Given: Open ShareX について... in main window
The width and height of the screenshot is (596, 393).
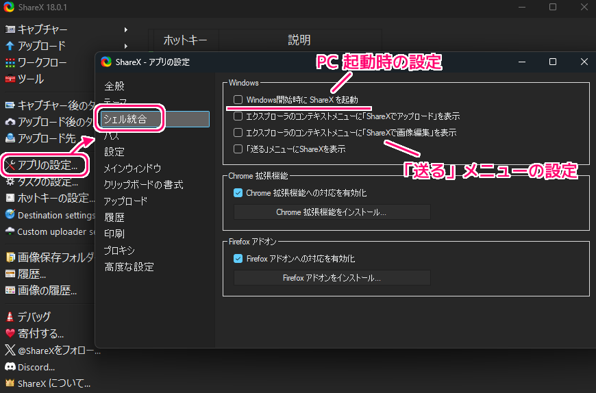Looking at the screenshot, I should pyautogui.click(x=54, y=383).
